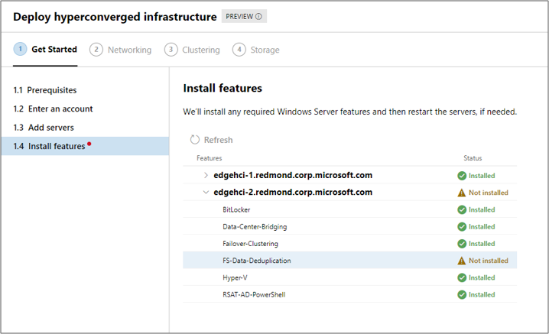Open 1.1 Prerequisites in the sidebar
The width and height of the screenshot is (549, 334).
45,90
